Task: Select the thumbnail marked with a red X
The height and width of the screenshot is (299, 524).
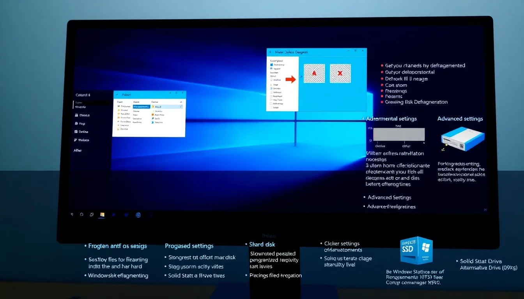Action: click(340, 73)
